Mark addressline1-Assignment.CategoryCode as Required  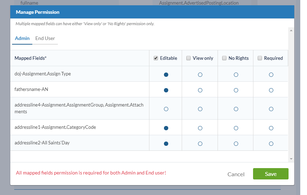(271, 128)
